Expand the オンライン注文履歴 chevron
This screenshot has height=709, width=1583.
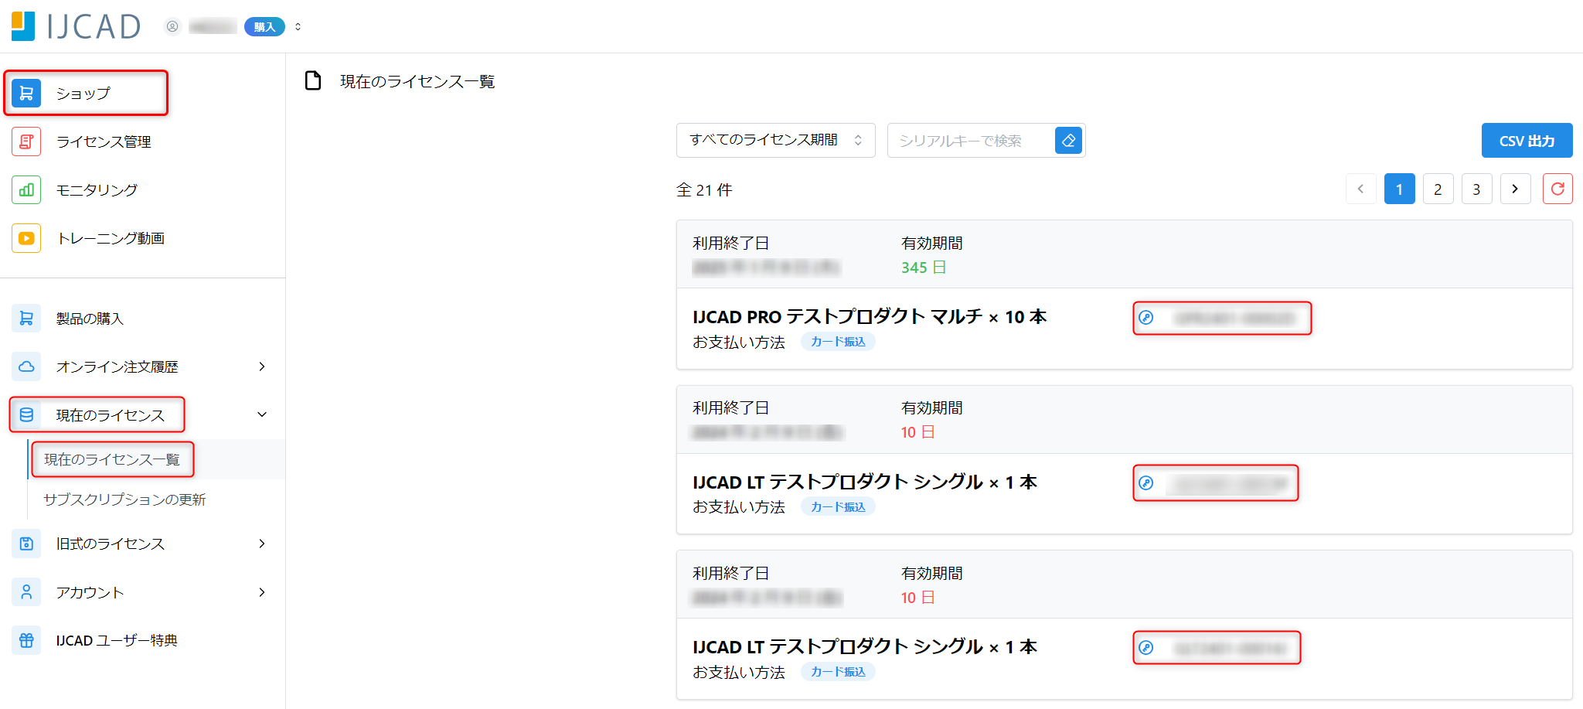(262, 366)
